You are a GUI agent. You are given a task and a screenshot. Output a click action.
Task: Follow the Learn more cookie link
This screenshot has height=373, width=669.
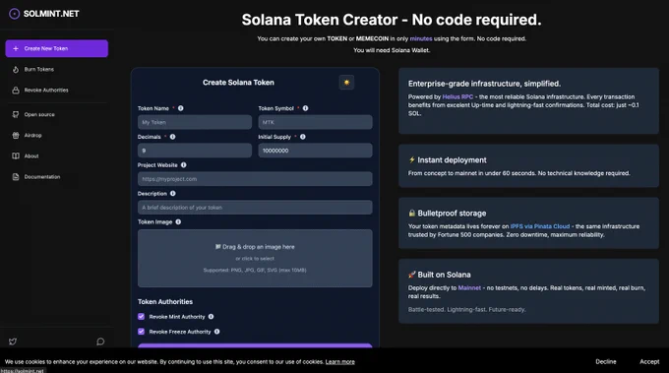pos(340,362)
